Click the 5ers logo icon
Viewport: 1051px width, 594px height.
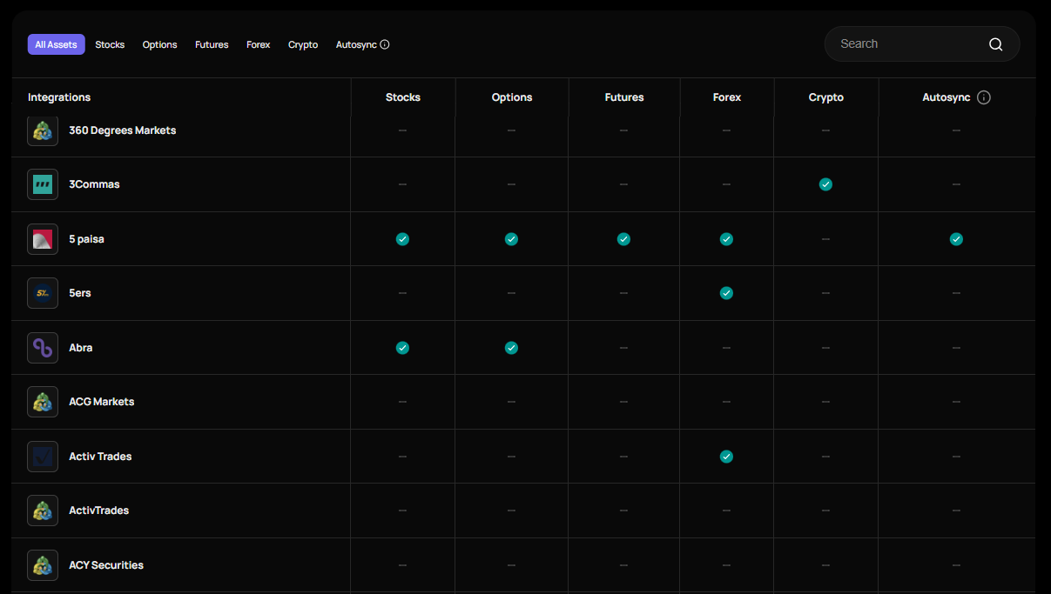coord(43,293)
